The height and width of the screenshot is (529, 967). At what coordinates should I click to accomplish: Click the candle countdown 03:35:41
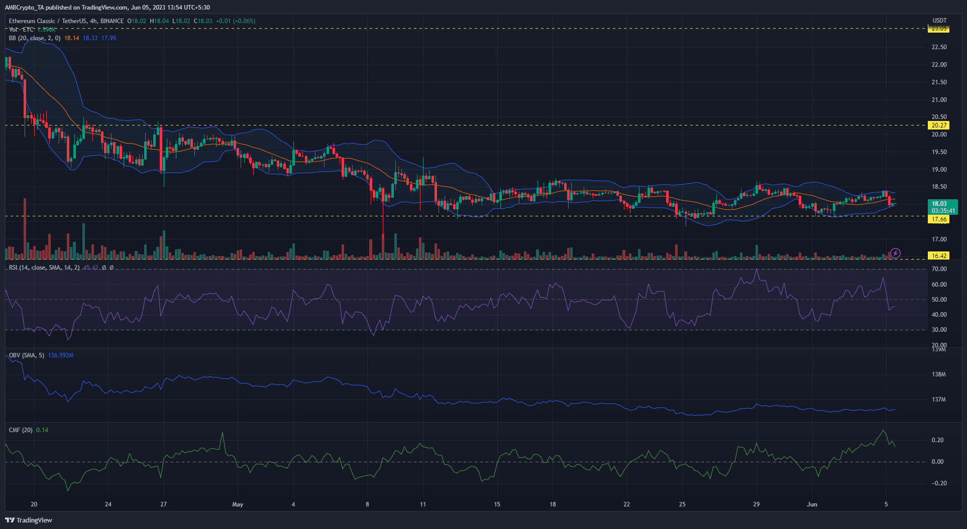(943, 211)
